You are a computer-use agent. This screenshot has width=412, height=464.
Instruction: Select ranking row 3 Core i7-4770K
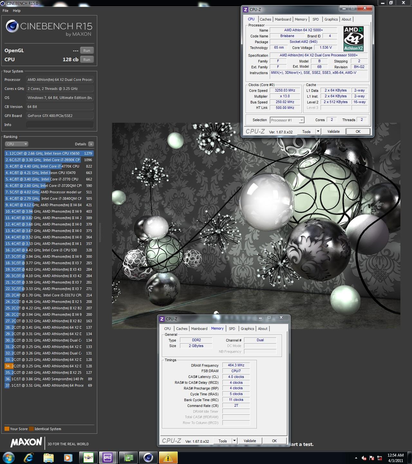tap(49, 166)
